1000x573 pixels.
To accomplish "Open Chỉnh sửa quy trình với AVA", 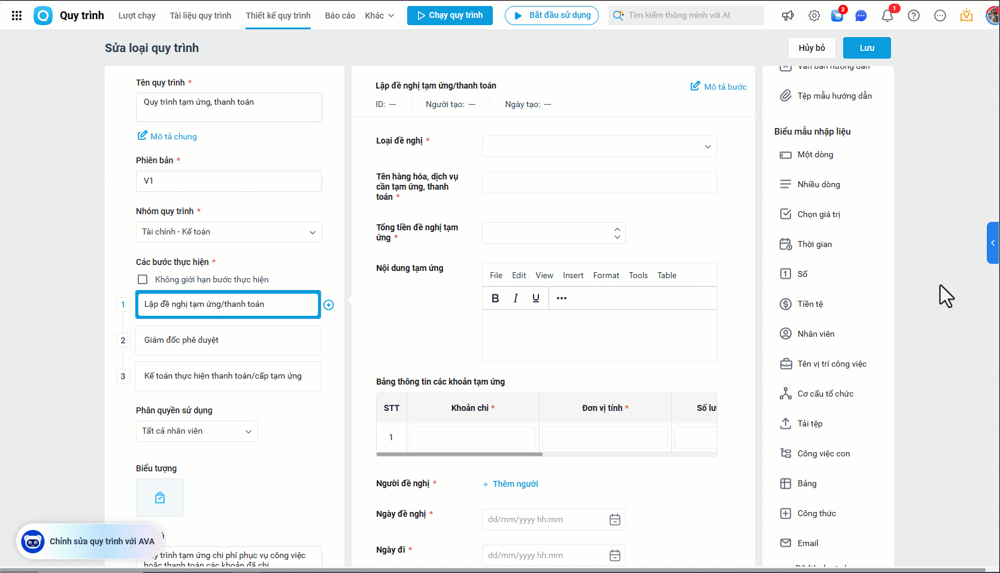I will (90, 541).
